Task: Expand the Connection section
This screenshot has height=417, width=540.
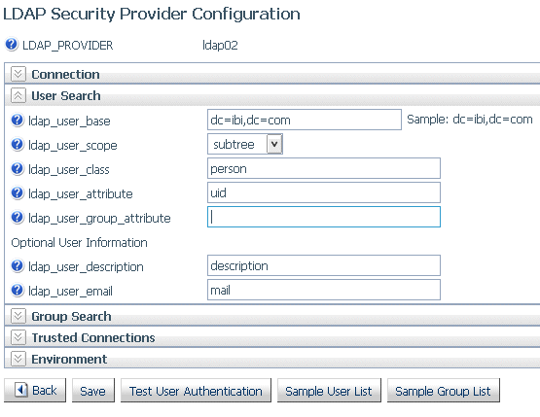Action: [x=18, y=74]
